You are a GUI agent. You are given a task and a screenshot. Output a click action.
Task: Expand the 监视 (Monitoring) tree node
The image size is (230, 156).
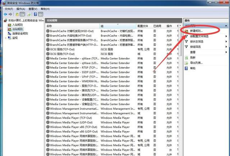pyautogui.click(x=5, y=38)
